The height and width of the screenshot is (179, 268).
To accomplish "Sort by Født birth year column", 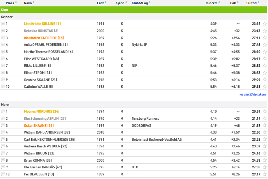I will tap(100, 3).
